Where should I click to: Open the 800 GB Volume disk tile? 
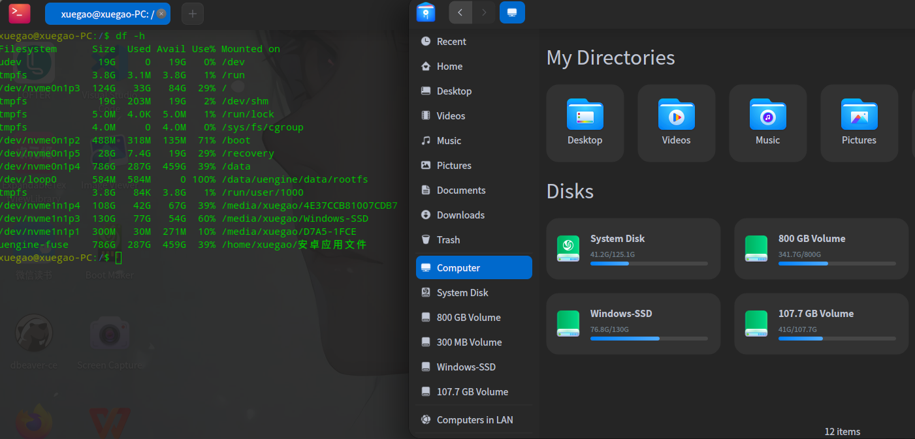pyautogui.click(x=821, y=249)
